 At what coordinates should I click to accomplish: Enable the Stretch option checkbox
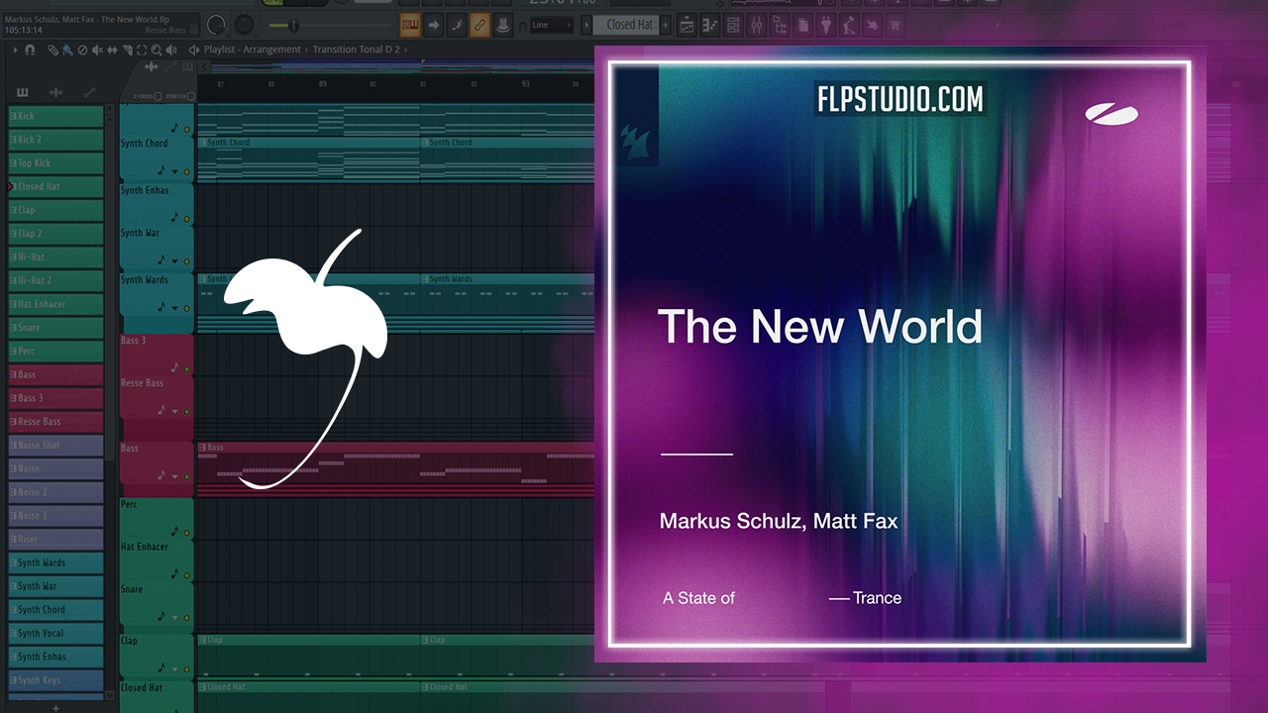(191, 96)
